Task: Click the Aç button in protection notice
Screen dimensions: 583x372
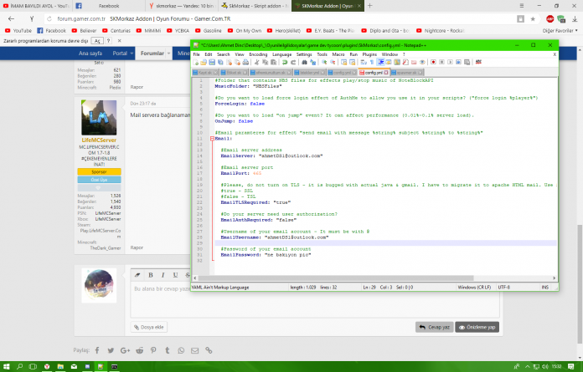Action: pos(97,40)
